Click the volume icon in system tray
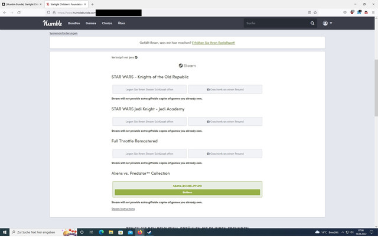 coord(352,232)
